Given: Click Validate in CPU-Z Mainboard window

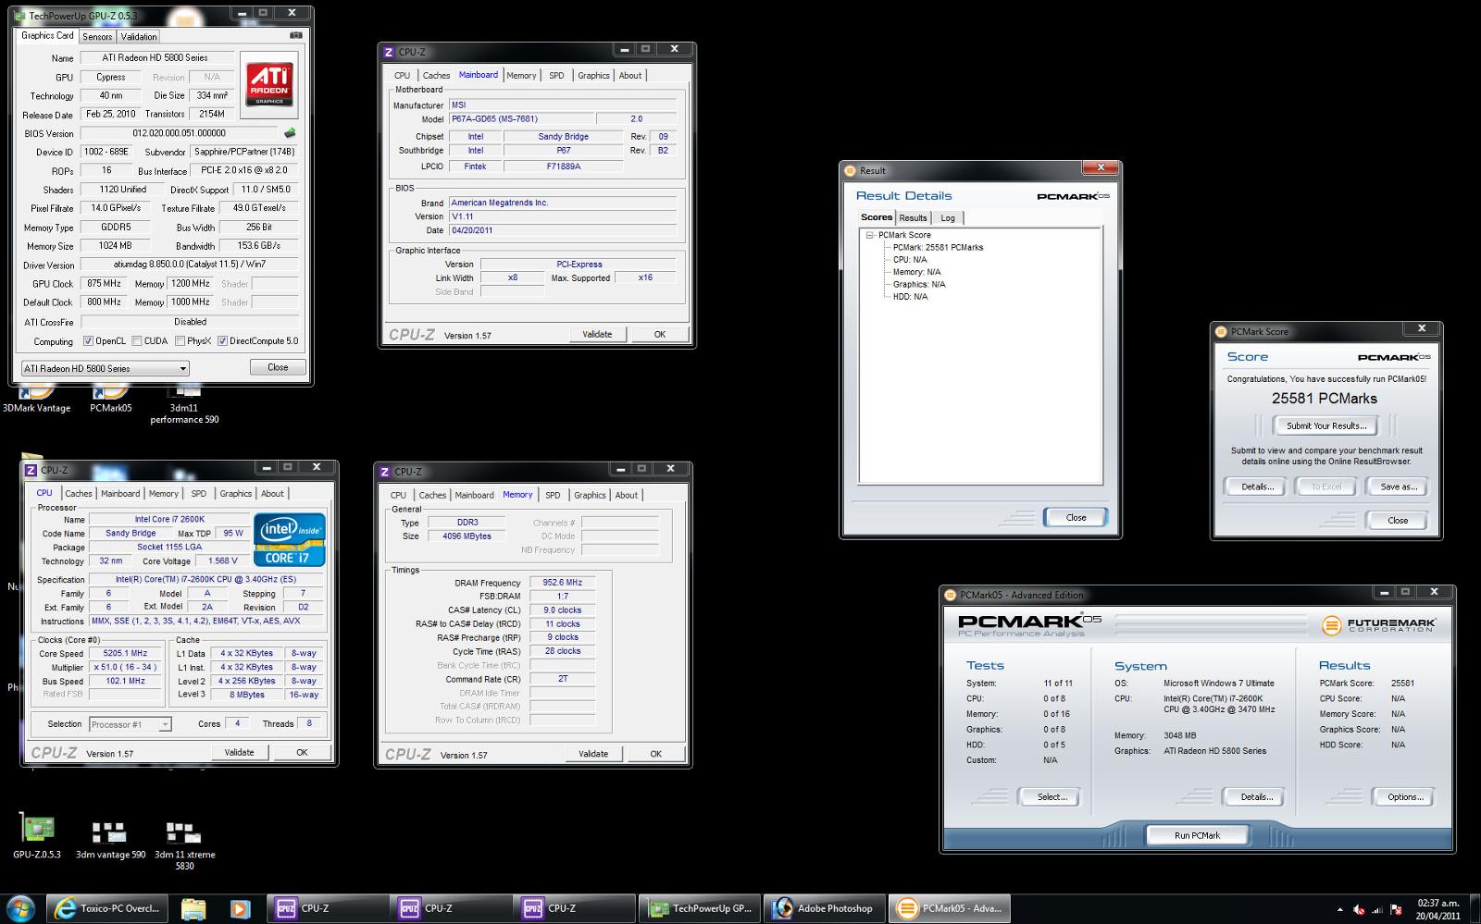Looking at the screenshot, I should tap(597, 334).
